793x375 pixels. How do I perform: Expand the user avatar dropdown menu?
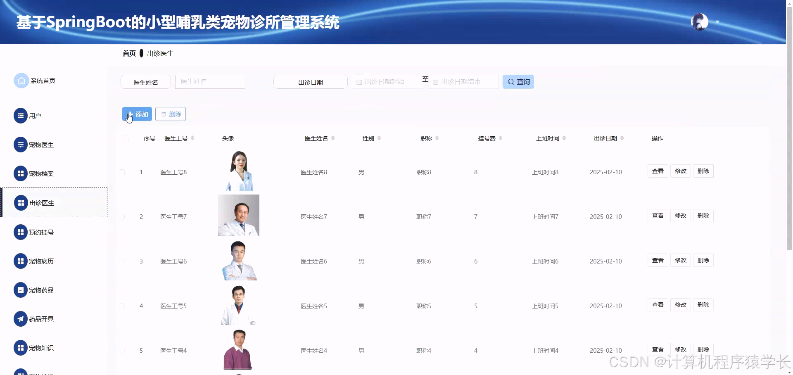(x=717, y=22)
